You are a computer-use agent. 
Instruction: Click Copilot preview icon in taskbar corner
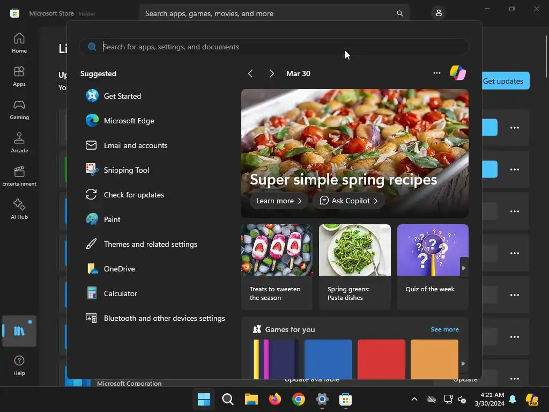point(532,399)
